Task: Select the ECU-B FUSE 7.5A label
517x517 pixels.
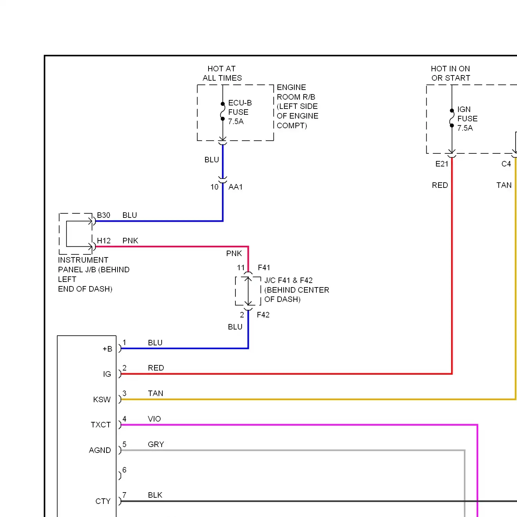Action: pyautogui.click(x=240, y=112)
